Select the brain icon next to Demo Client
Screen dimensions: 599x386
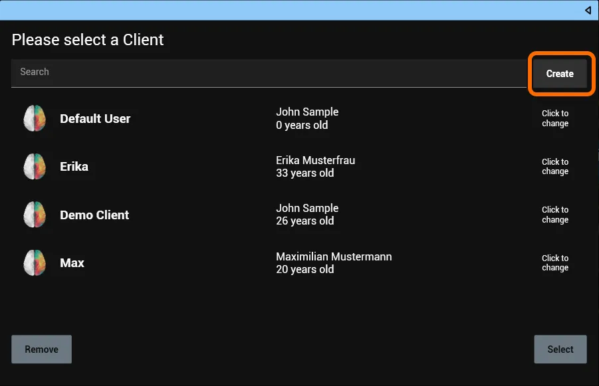pyautogui.click(x=35, y=215)
